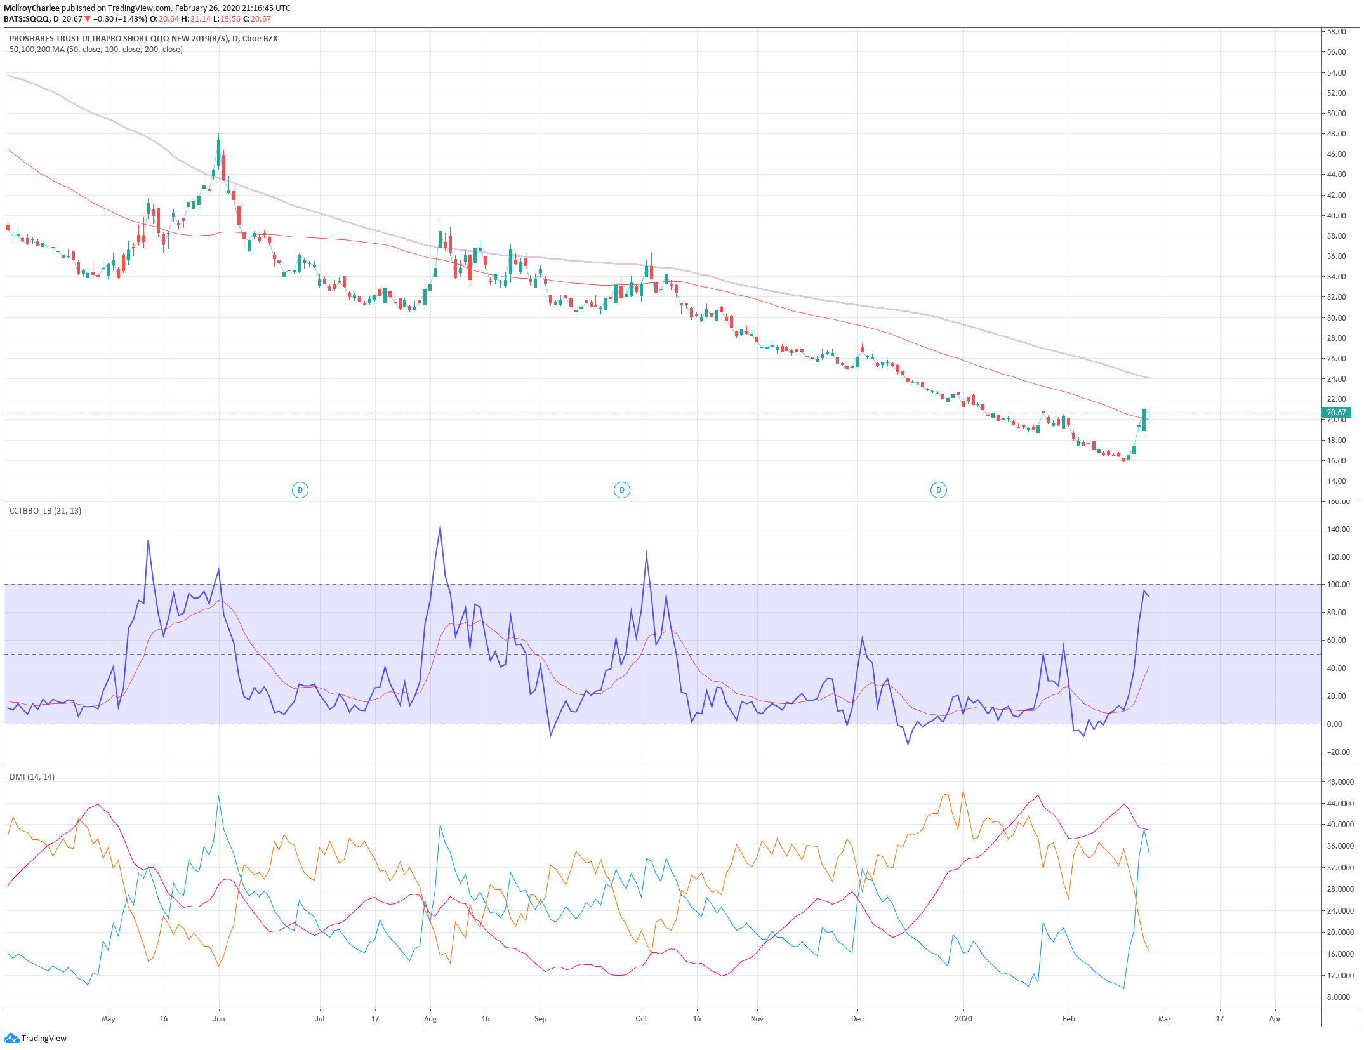
Task: Click the 100.00 level on oscillator scale
Action: coord(1337,585)
